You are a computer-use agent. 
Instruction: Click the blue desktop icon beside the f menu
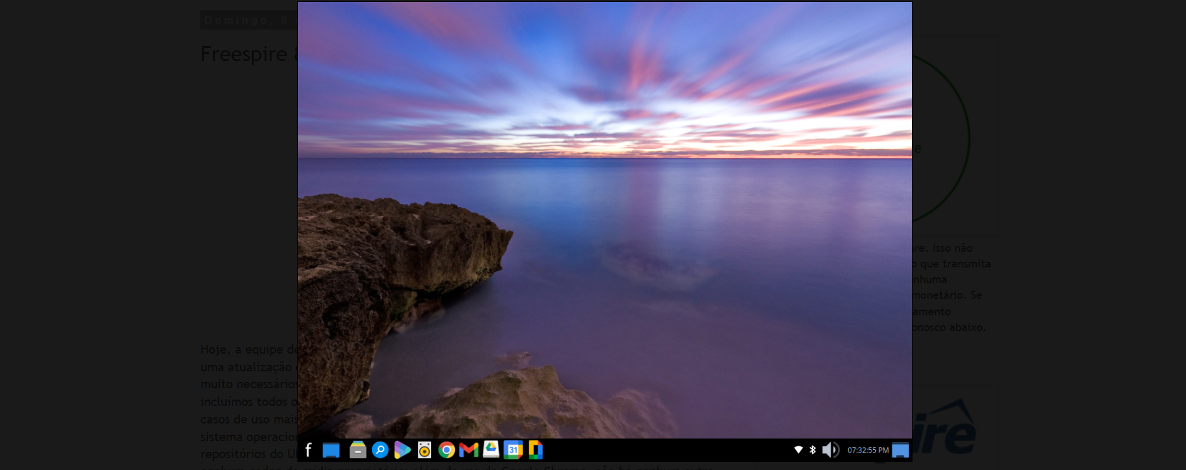[331, 450]
